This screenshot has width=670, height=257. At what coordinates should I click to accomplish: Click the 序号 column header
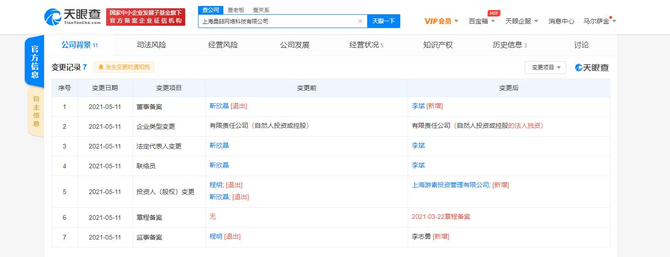(64, 88)
